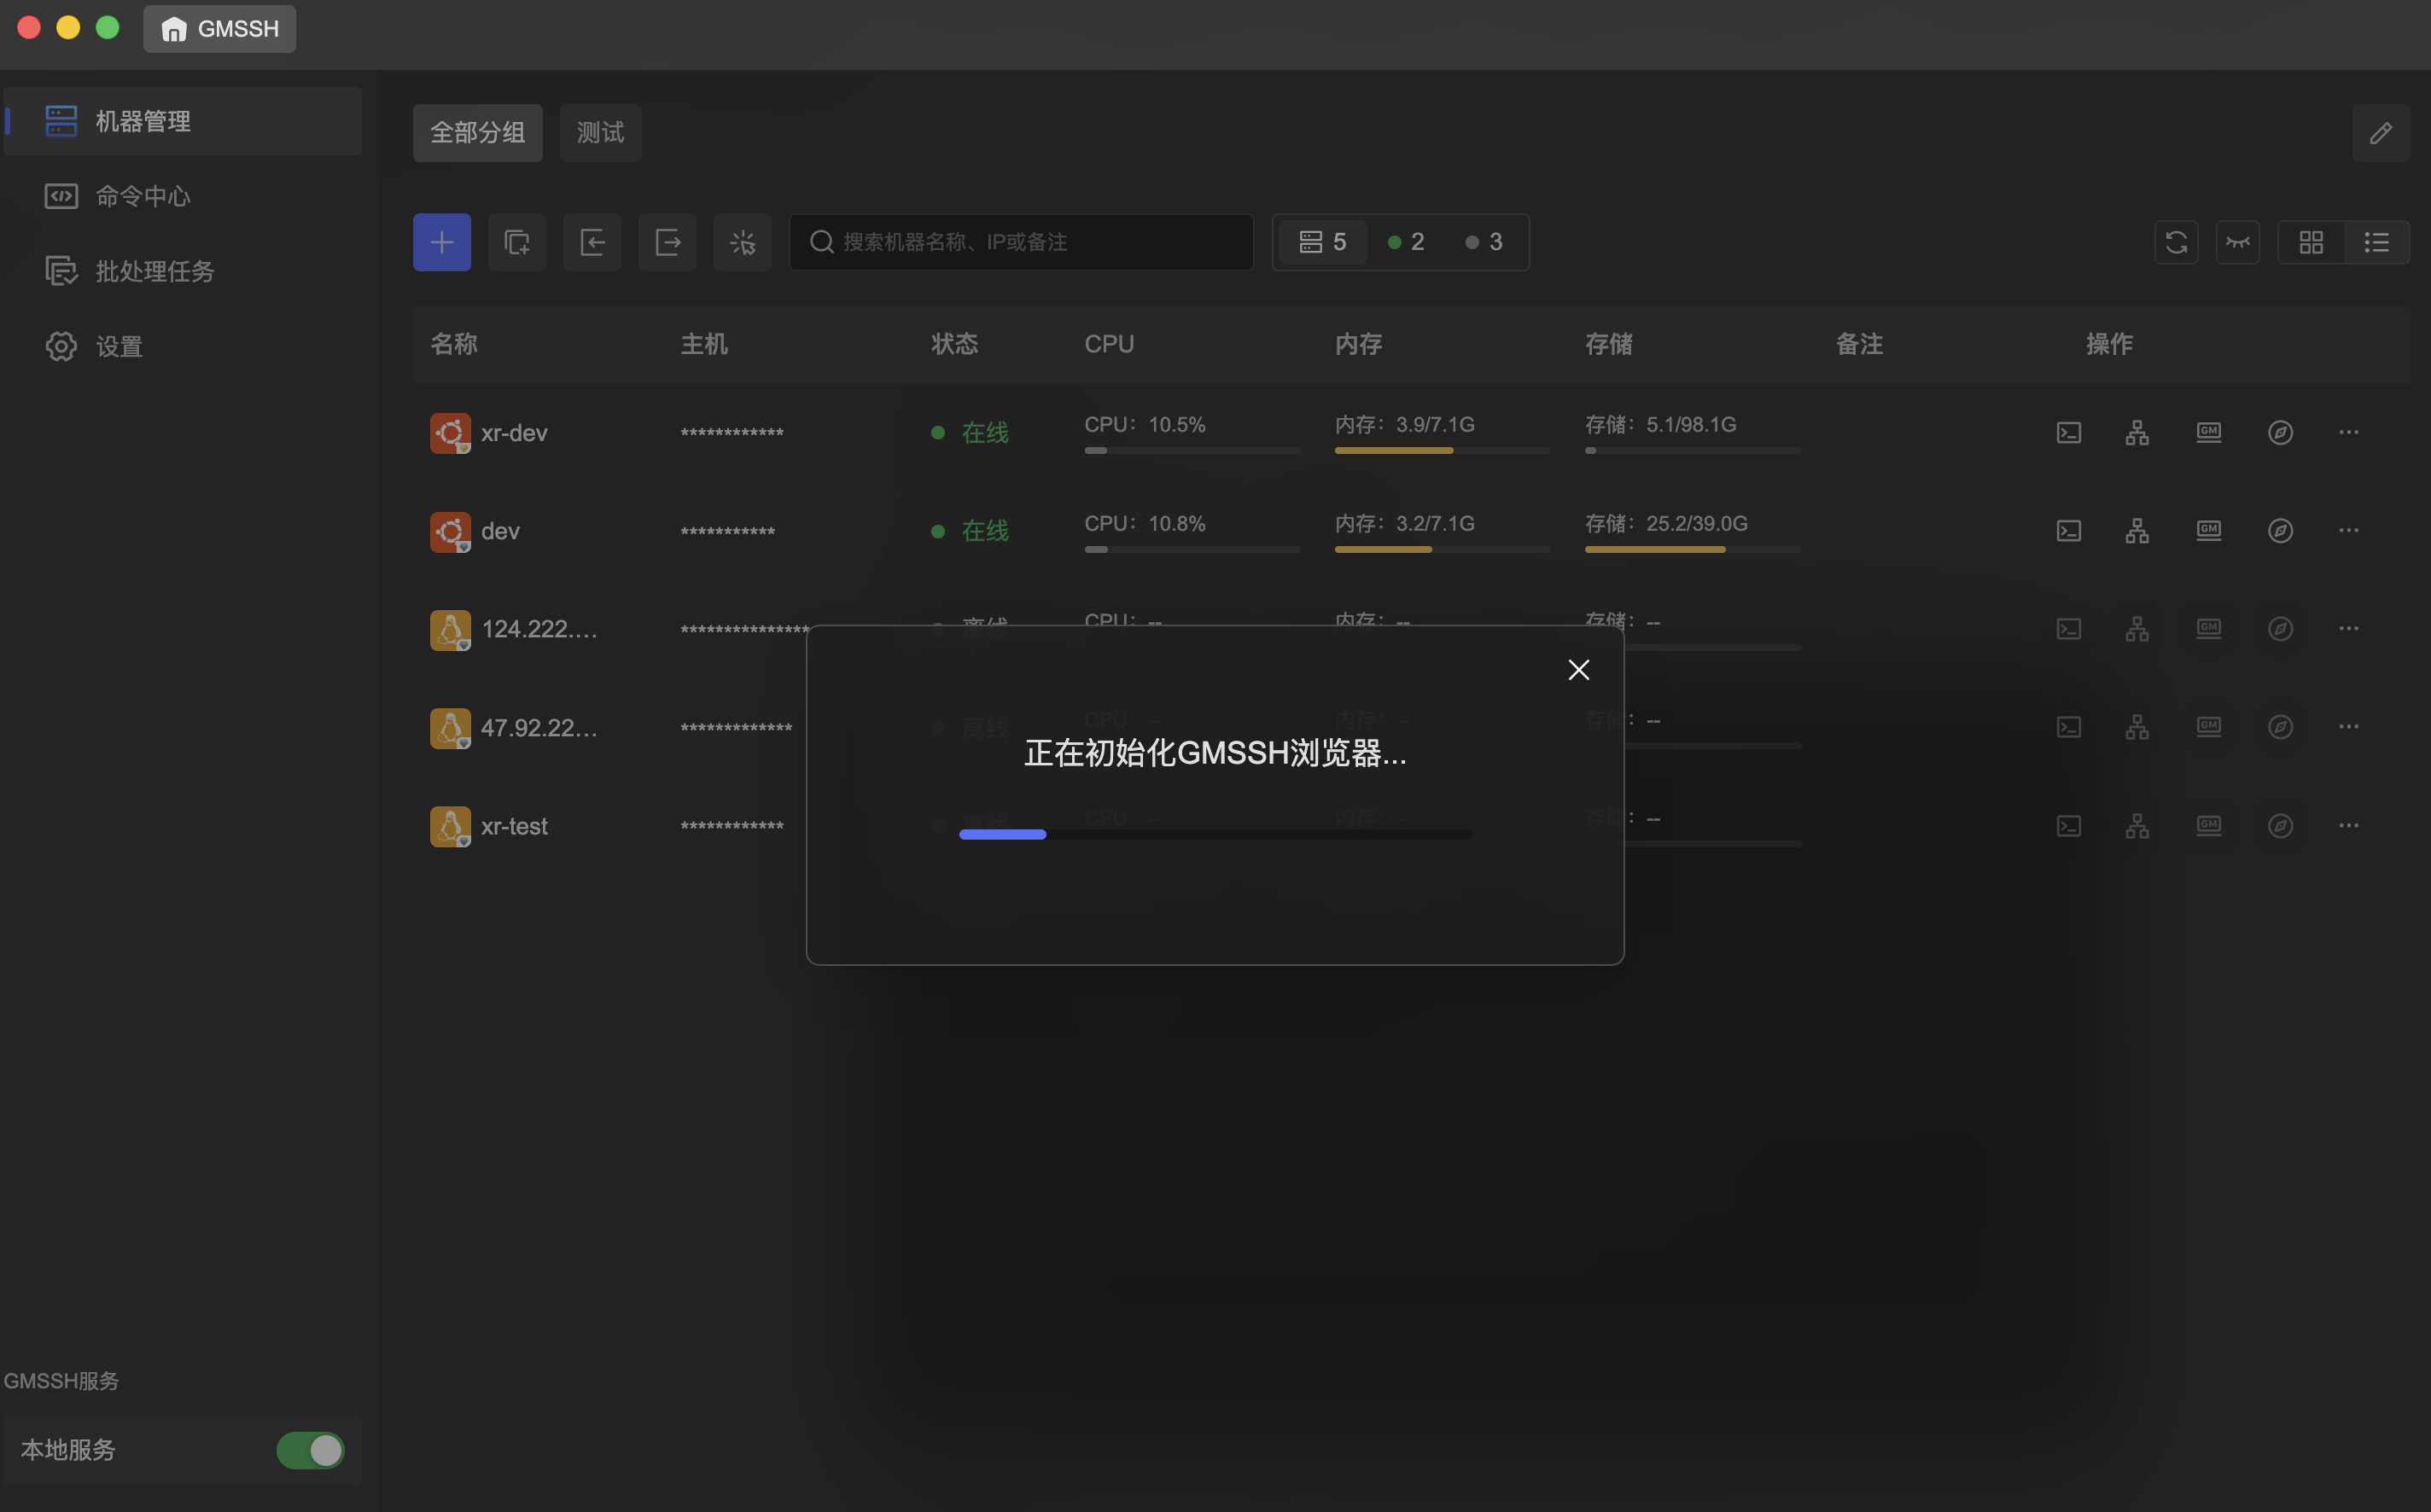Image resolution: width=2431 pixels, height=1512 pixels.
Task: Select the 测试 group tab
Action: point(600,132)
